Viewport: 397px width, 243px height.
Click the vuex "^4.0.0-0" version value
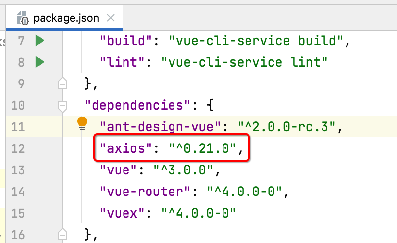point(199,213)
